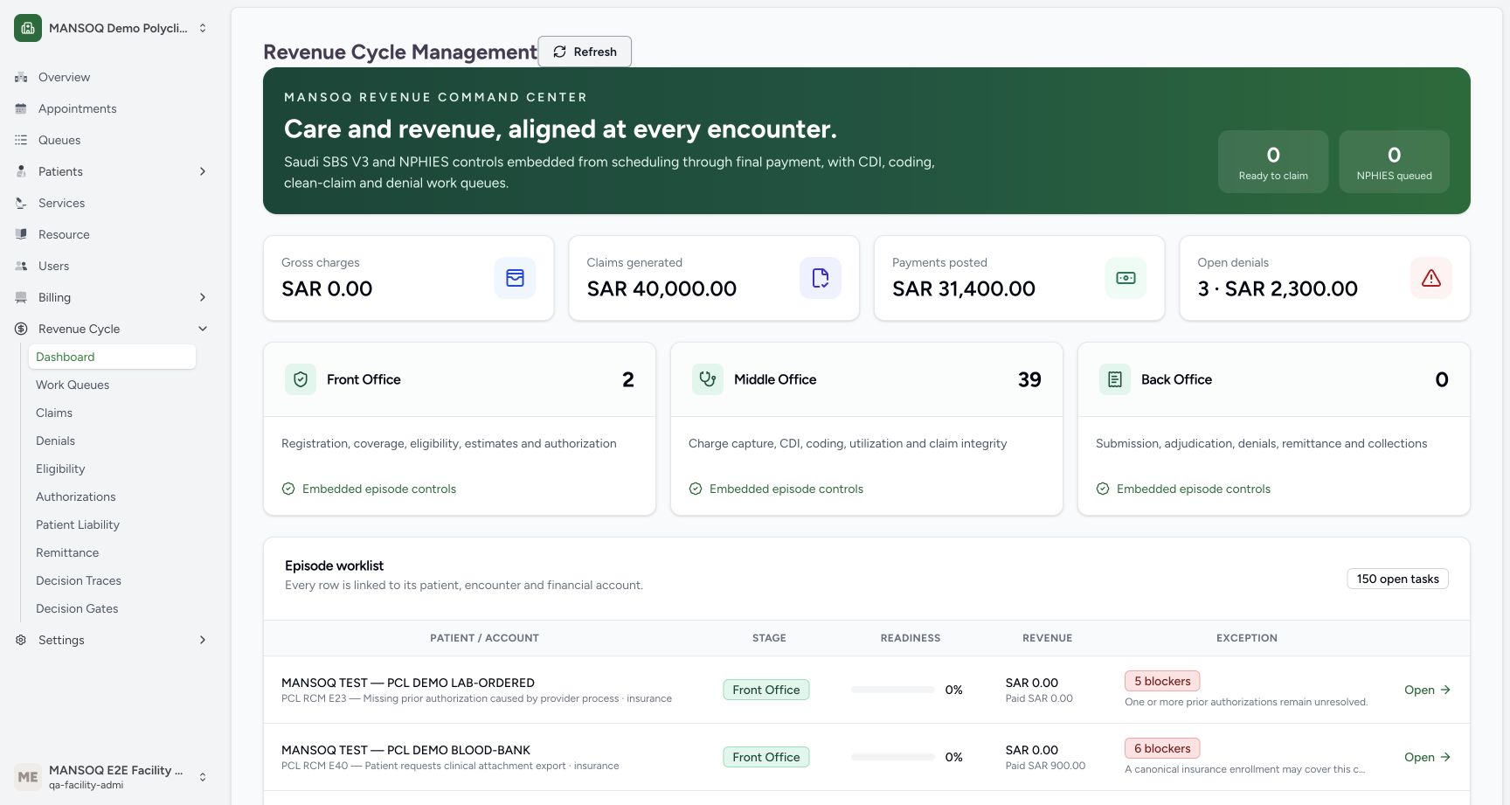Expand the Patients submenu chevron
The image size is (1510, 805).
coord(203,171)
